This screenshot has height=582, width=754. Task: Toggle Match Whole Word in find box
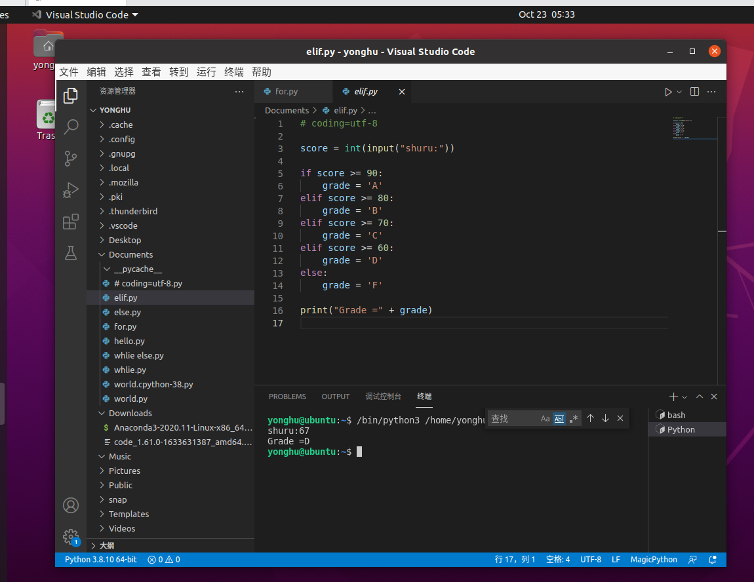click(x=559, y=418)
